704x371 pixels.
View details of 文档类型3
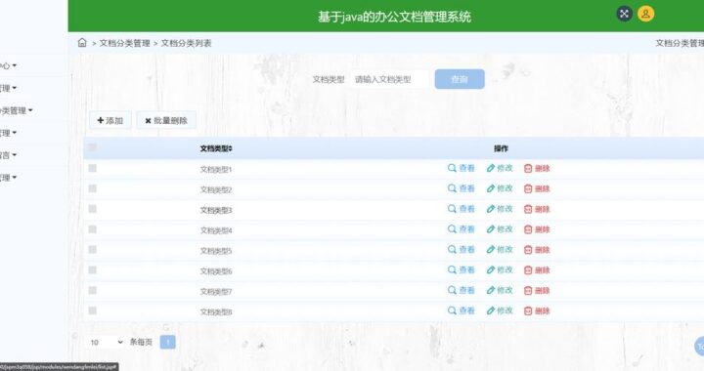point(462,209)
